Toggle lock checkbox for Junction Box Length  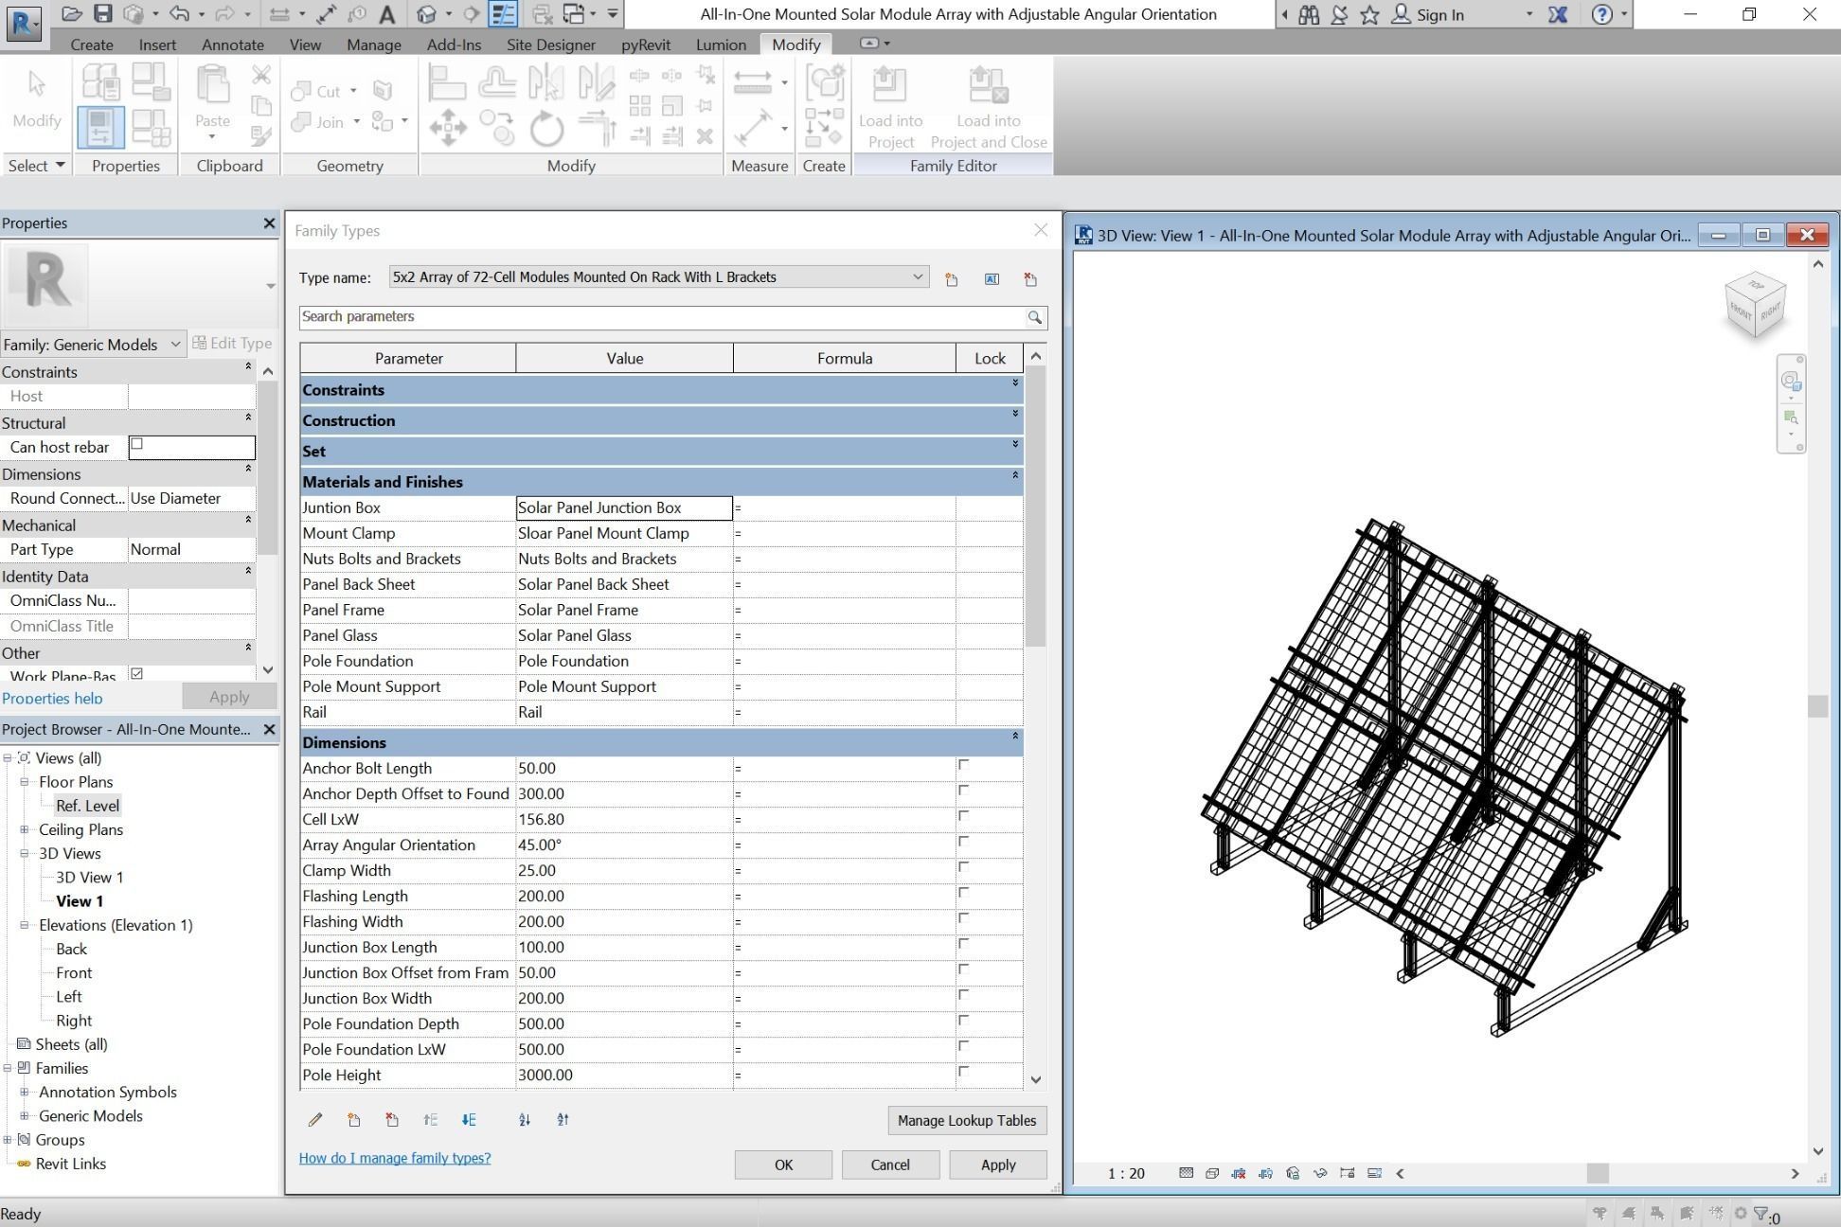tap(963, 944)
